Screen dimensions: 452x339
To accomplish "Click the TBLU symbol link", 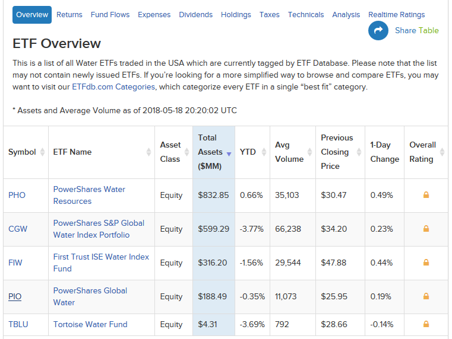I will point(18,324).
